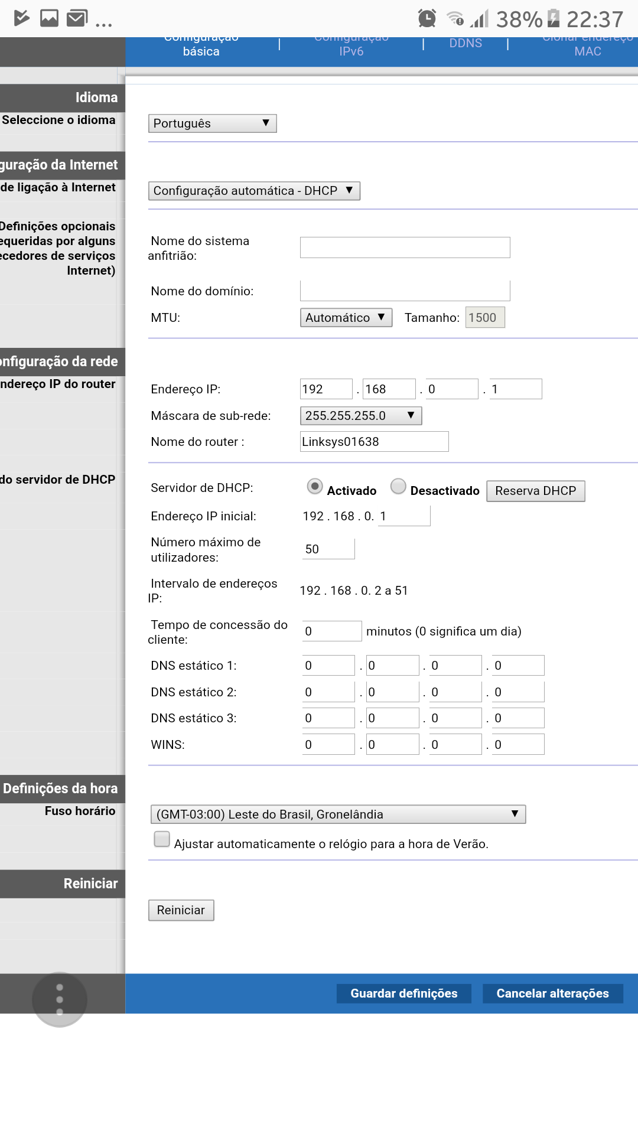Focus DNS estático 1 first octet field
This screenshot has height=1134, width=638.
[x=328, y=666]
